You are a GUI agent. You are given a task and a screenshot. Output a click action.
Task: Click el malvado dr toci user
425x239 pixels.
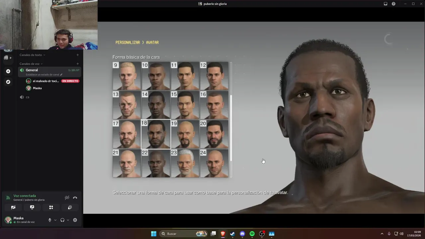(46, 81)
